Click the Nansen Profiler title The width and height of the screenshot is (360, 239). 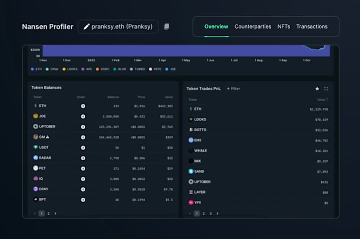point(48,26)
